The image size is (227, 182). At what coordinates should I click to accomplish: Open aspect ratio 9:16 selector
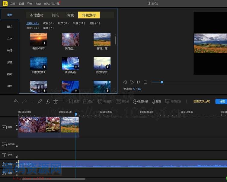pyautogui.click(x=137, y=89)
